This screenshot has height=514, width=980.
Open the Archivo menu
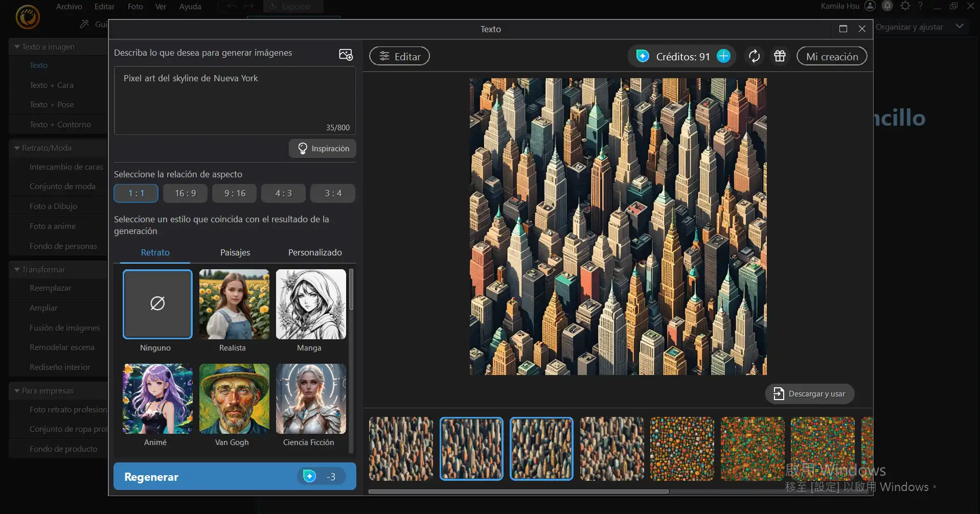pyautogui.click(x=69, y=7)
